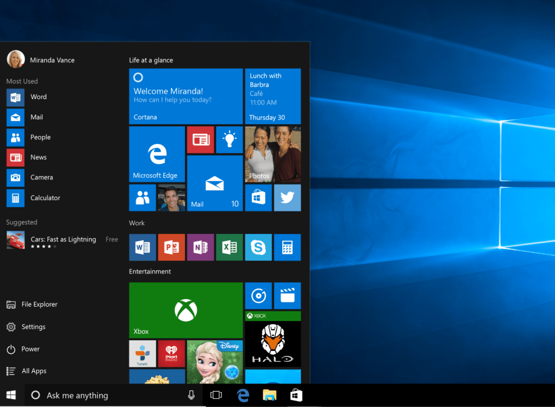Select Calculator from Most Used list
Screen dimensions: 555x407
[x=45, y=198]
